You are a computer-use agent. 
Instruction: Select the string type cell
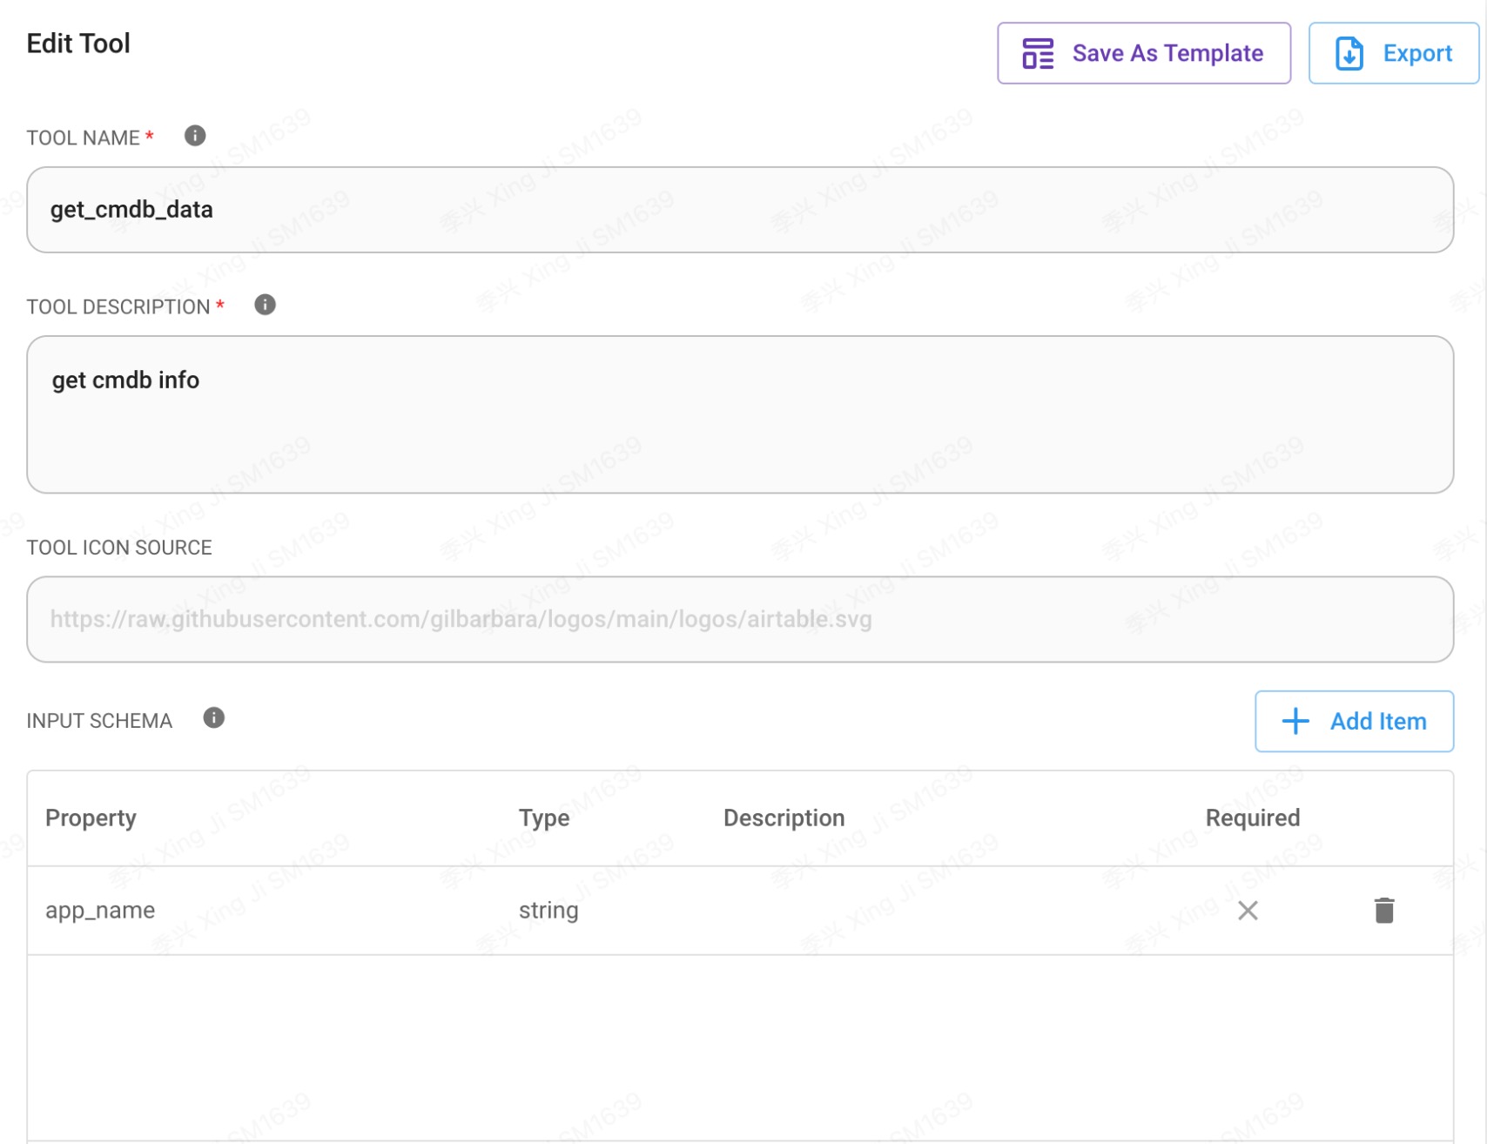[x=548, y=911]
